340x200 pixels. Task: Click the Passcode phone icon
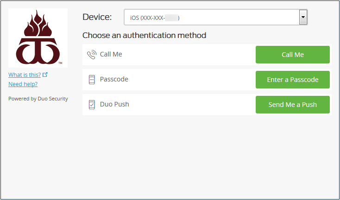pyautogui.click(x=92, y=80)
